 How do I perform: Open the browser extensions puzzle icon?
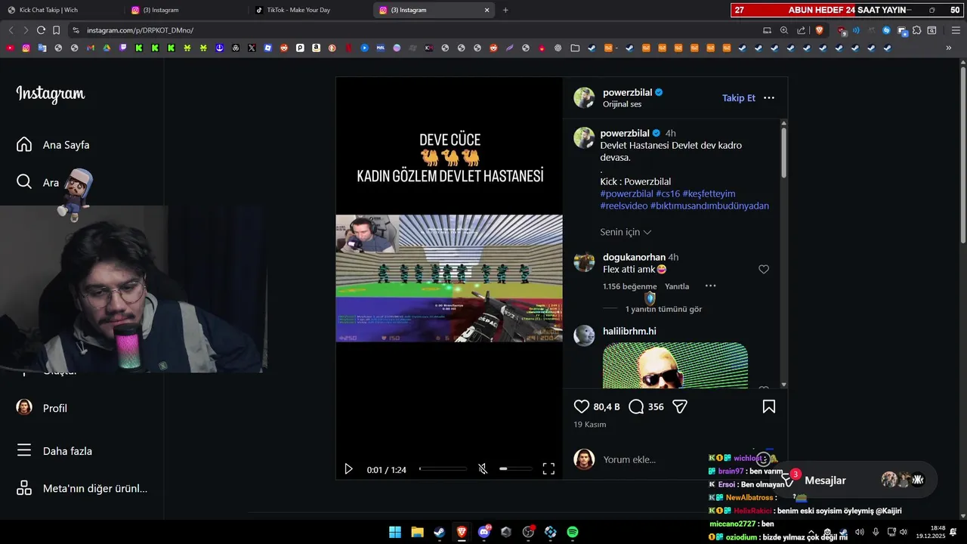click(x=916, y=30)
